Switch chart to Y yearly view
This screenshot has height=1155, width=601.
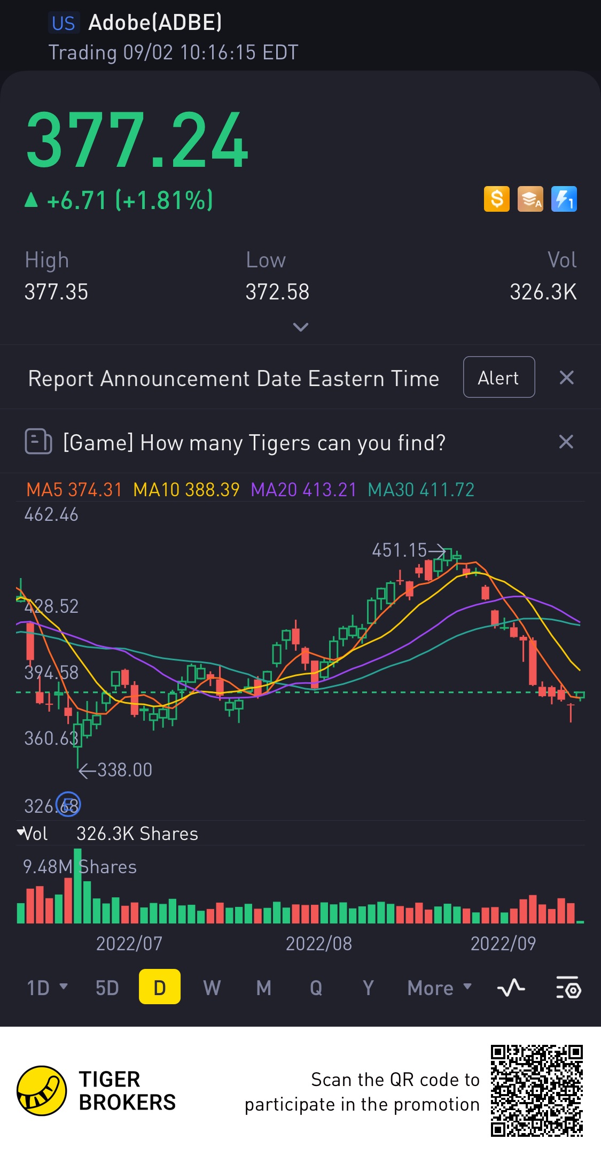pyautogui.click(x=368, y=988)
